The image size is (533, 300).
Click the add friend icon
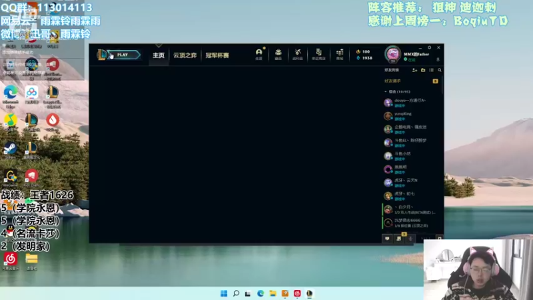[x=414, y=70]
